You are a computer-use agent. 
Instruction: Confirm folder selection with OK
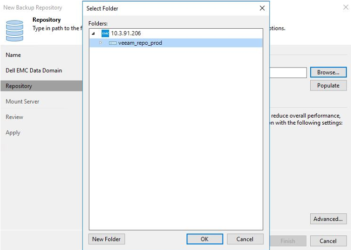pyautogui.click(x=204, y=239)
